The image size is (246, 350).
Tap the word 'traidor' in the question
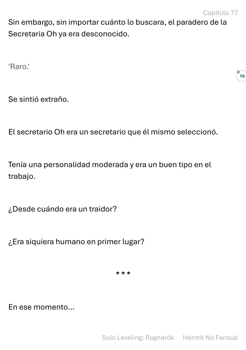(x=101, y=209)
